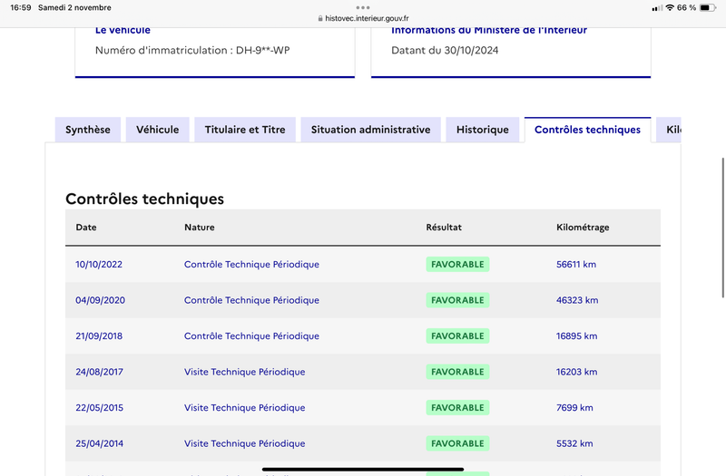Switch to the Véhicule tab
This screenshot has width=726, height=476.
click(157, 130)
